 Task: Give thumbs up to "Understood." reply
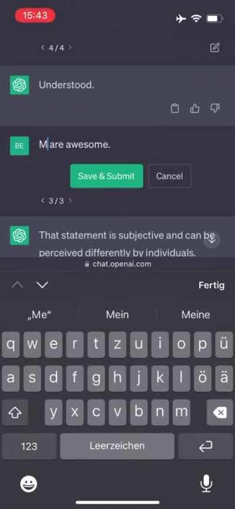194,109
